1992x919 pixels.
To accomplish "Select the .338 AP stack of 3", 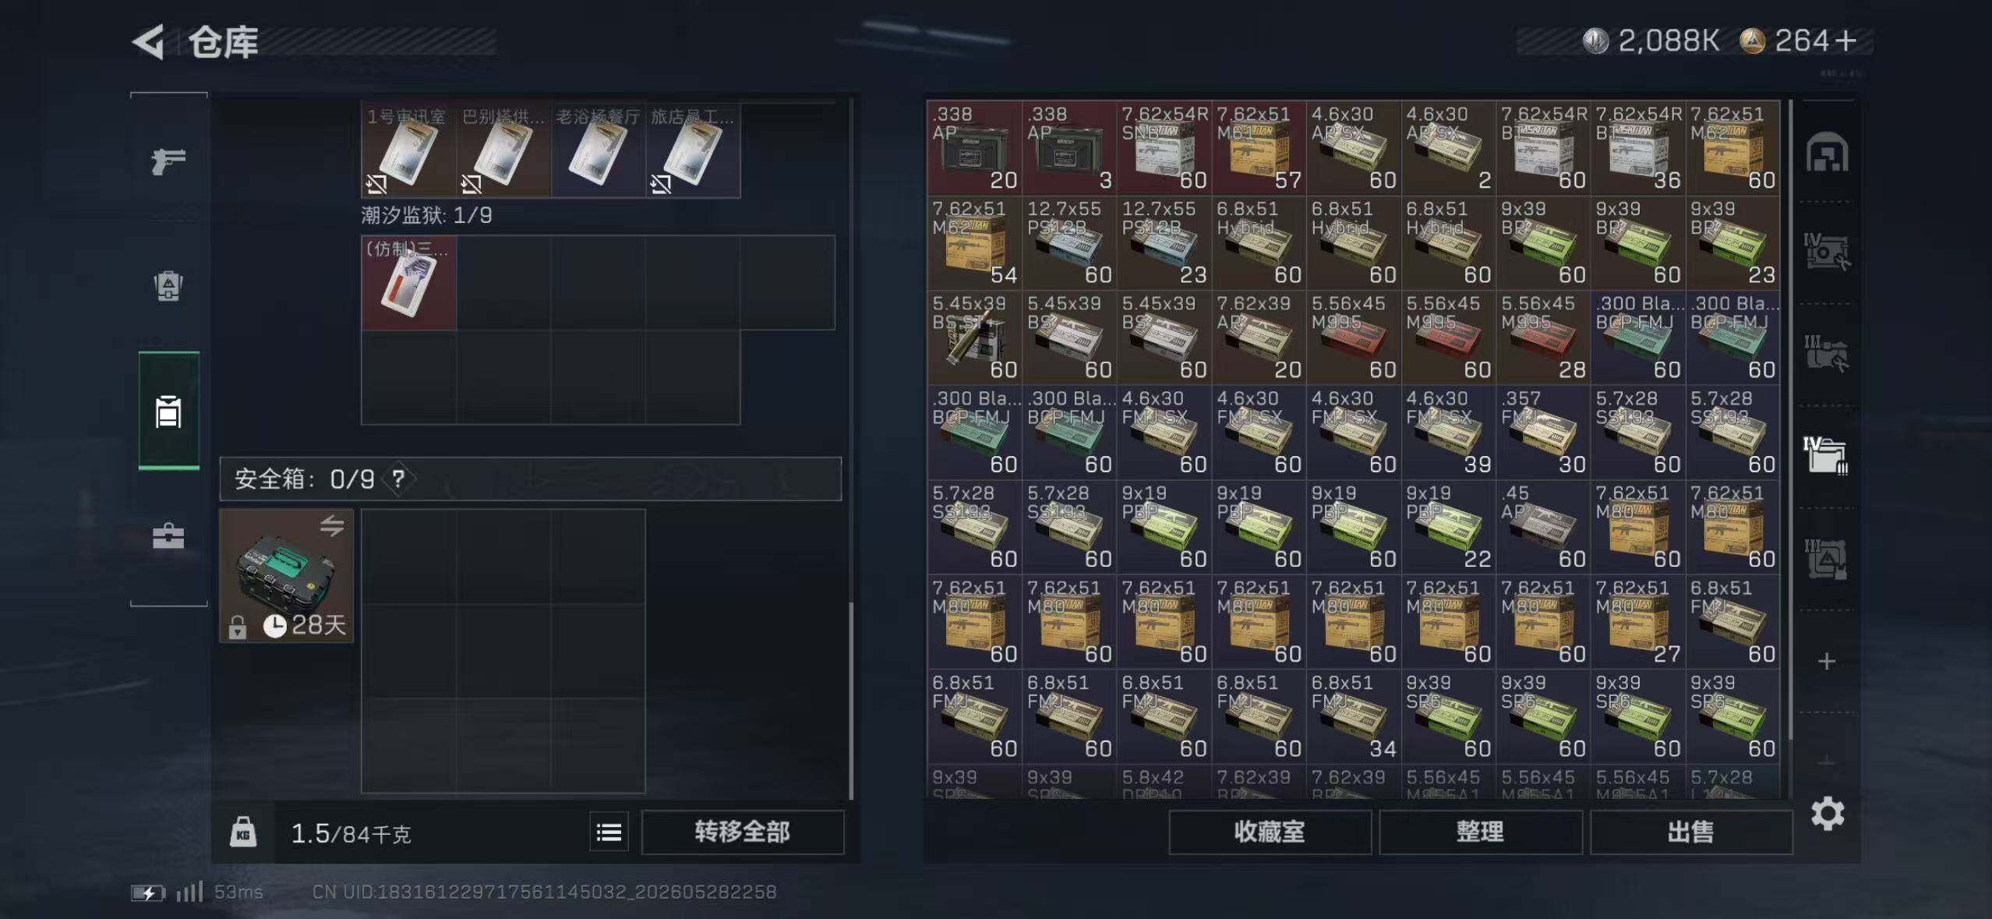I will click(1069, 148).
